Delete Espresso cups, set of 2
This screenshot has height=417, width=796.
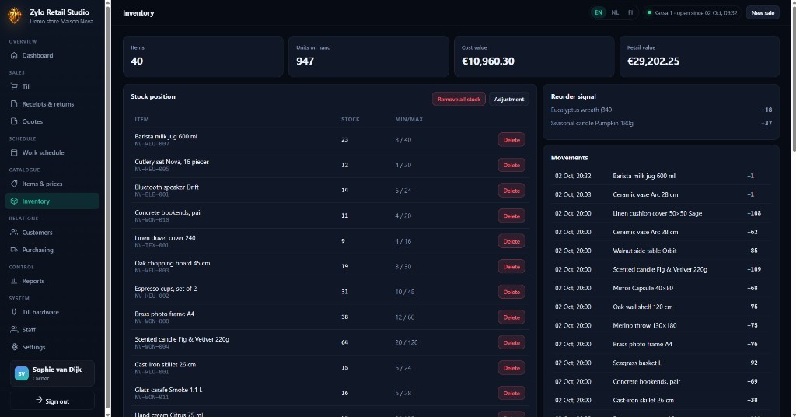tap(511, 292)
